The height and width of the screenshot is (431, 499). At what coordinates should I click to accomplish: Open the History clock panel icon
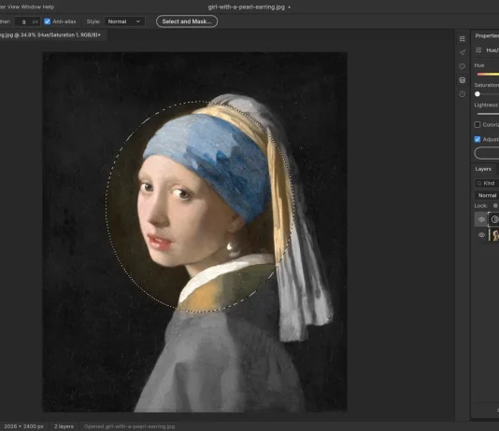pos(463,94)
